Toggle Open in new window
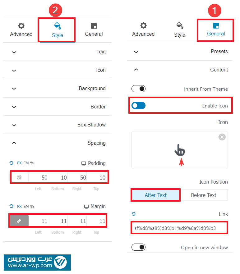 138,247
